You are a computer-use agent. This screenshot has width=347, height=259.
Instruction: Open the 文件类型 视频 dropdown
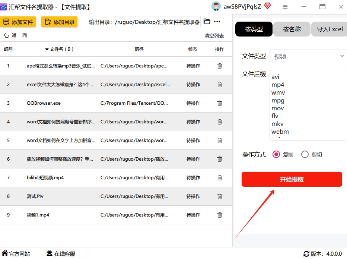click(308, 56)
